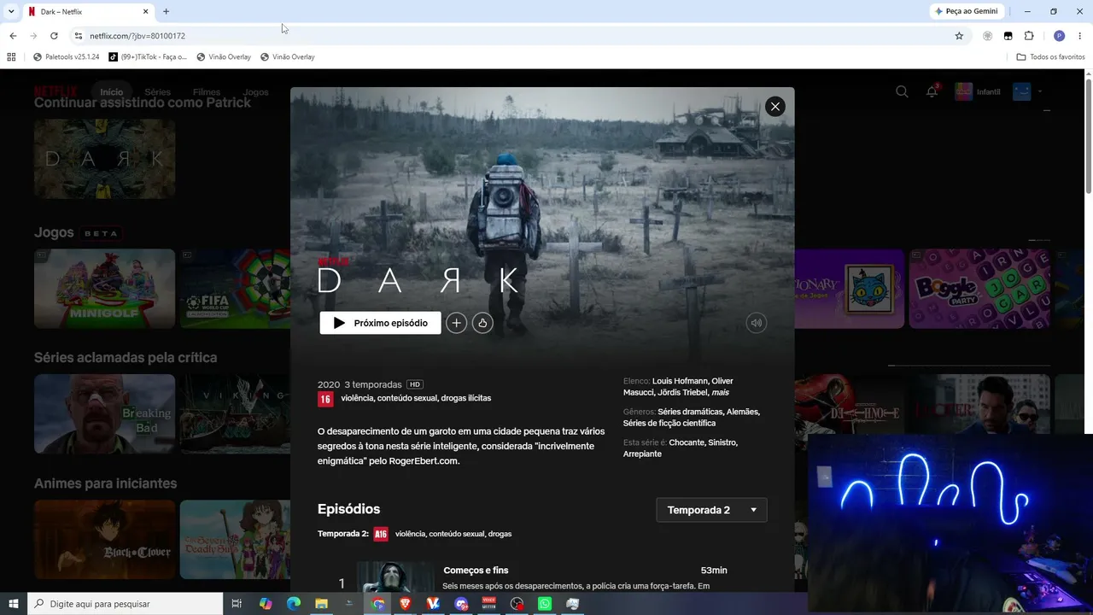Open the Boggle Party game tile
Viewport: 1093px width, 615px height.
[x=979, y=289]
